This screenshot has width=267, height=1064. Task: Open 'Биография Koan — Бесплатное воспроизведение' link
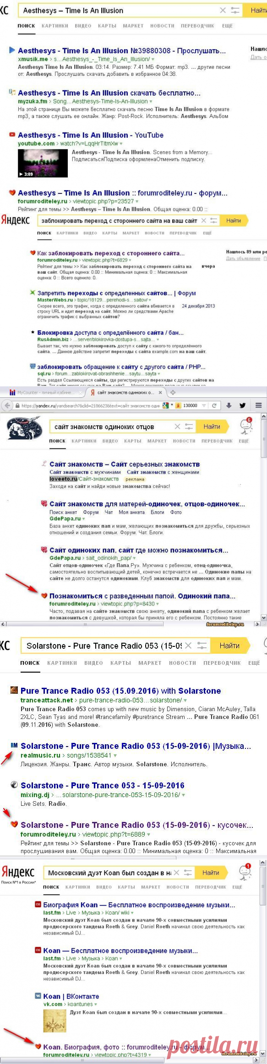click(x=139, y=905)
